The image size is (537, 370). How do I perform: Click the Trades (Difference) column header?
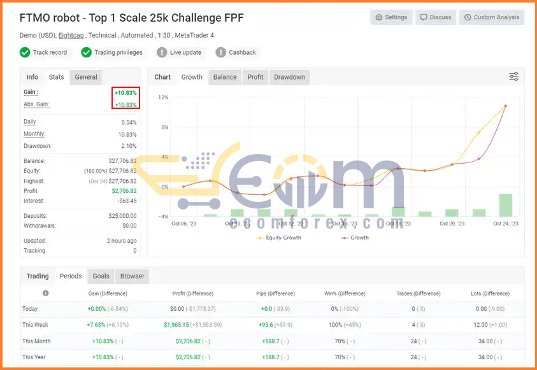point(419,294)
